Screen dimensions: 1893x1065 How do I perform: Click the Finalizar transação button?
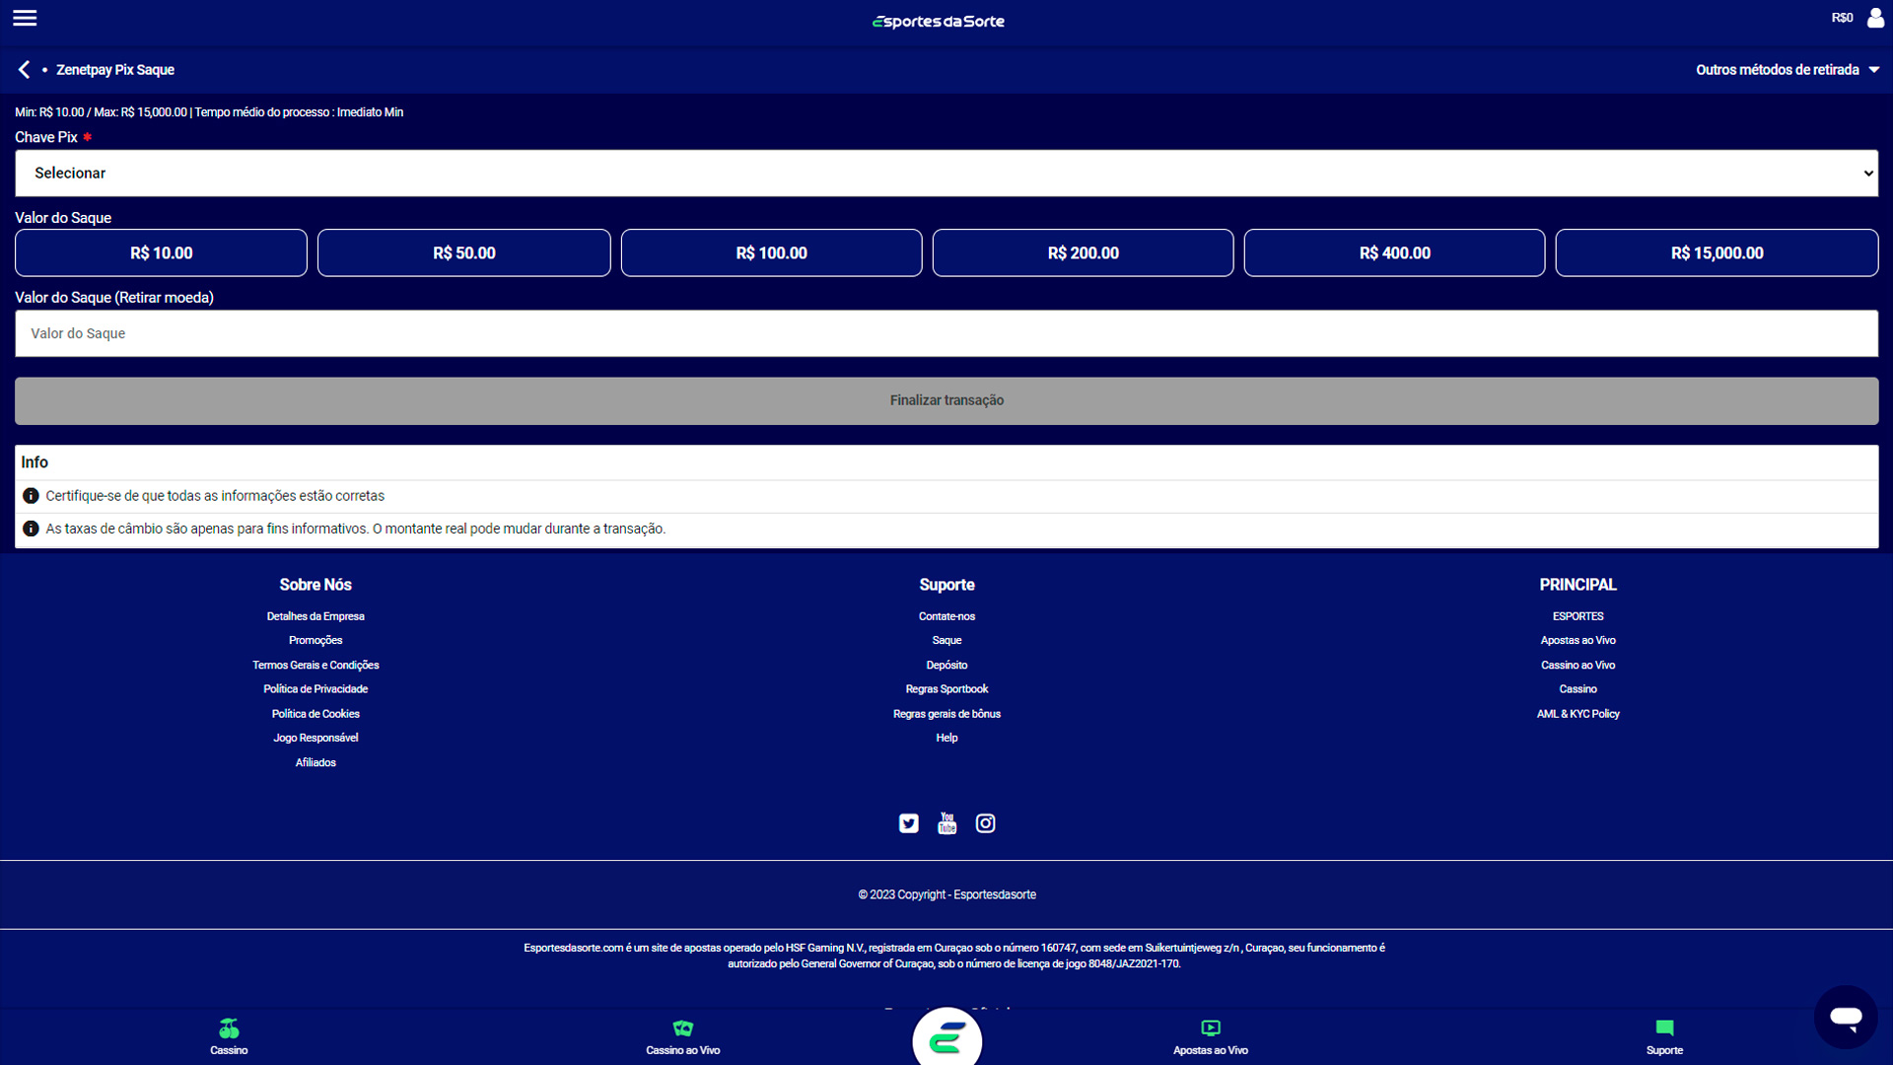pyautogui.click(x=946, y=401)
